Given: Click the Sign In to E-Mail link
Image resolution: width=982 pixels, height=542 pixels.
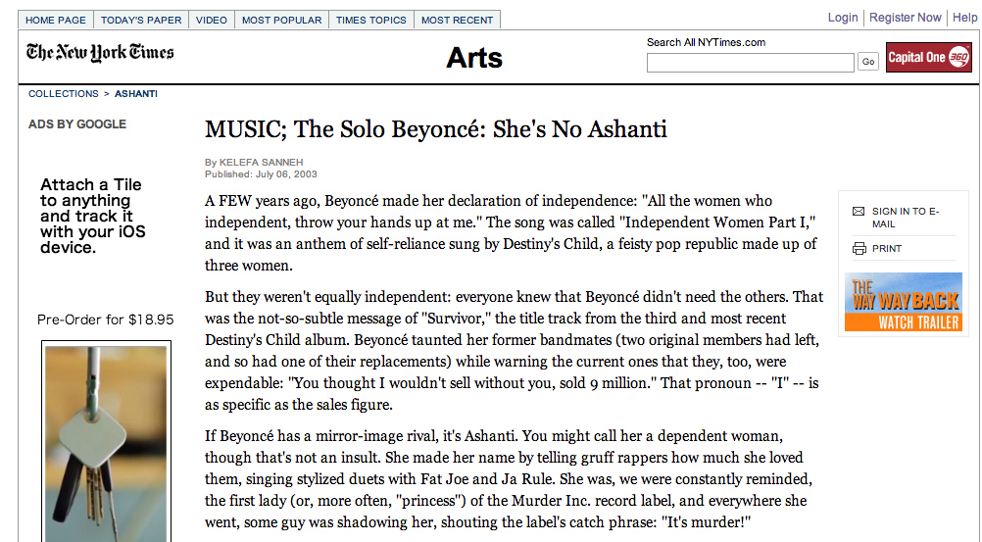Looking at the screenshot, I should pyautogui.click(x=906, y=218).
